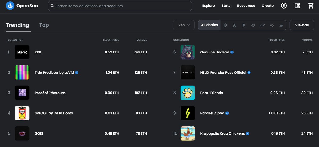This screenshot has height=147, width=319.
Task: Click floor price 1.04 ETH
Action: pos(112,72)
